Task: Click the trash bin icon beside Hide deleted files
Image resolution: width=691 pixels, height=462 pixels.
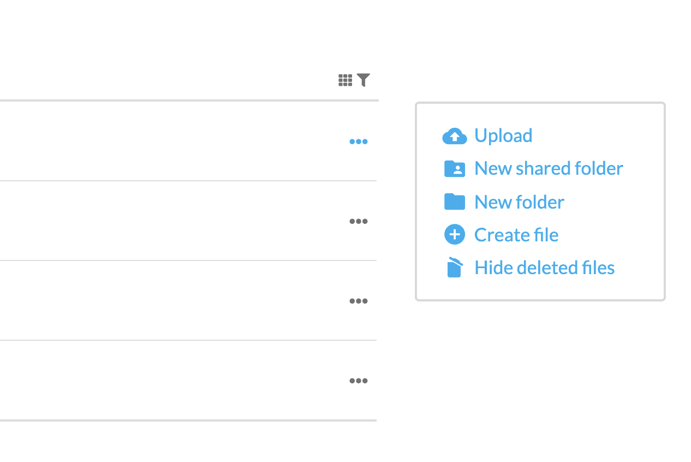Action: tap(455, 268)
